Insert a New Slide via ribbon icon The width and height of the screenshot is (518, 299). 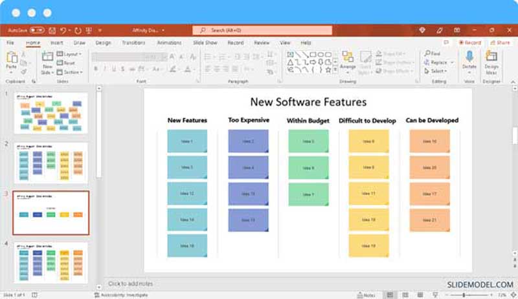[47, 60]
